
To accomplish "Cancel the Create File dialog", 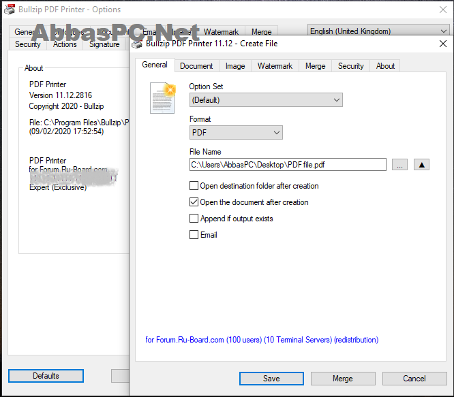I will [x=414, y=379].
